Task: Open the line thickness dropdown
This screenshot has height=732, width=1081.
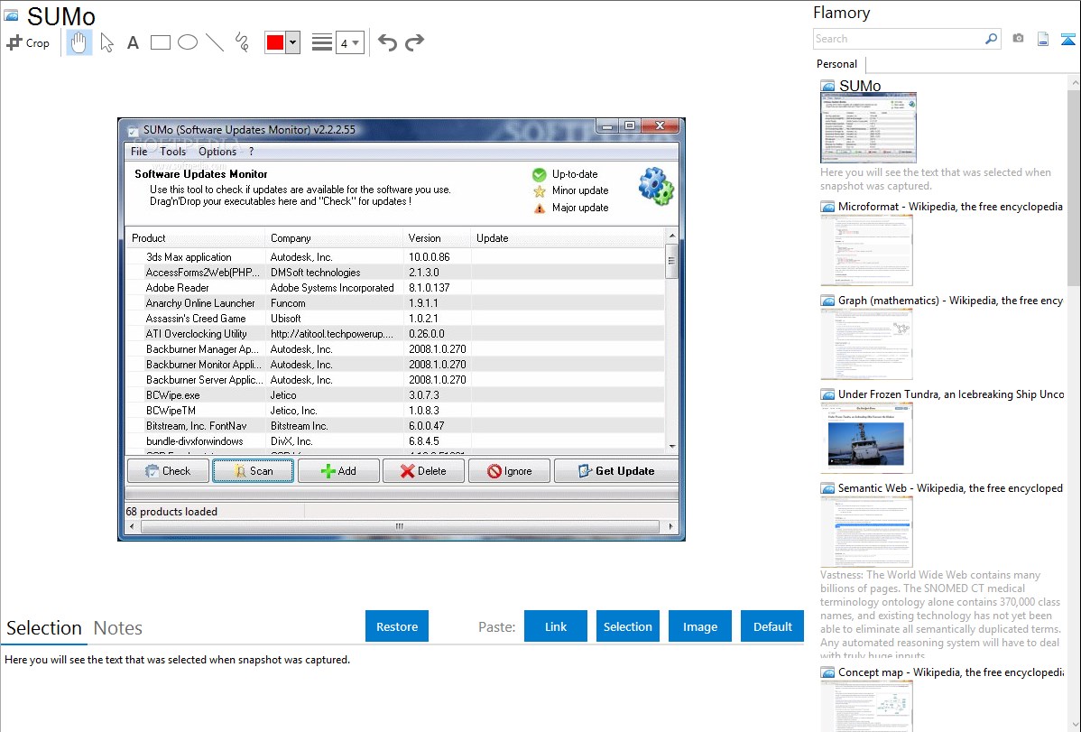Action: [x=349, y=42]
